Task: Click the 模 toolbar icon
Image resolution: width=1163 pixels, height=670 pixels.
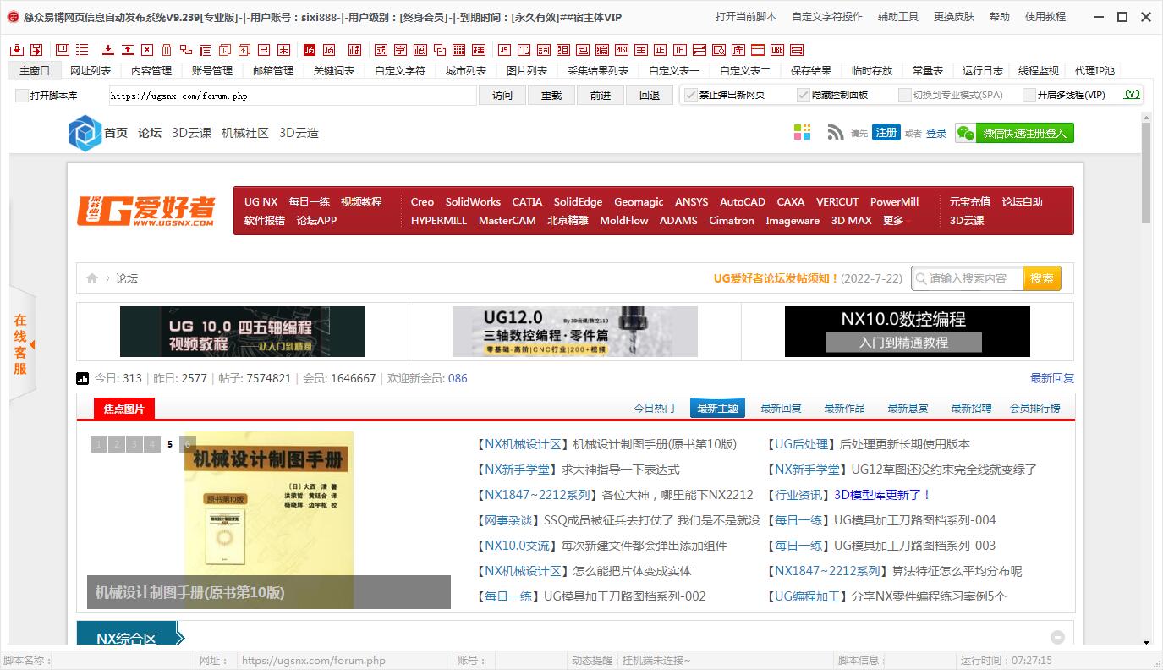Action: (x=420, y=50)
